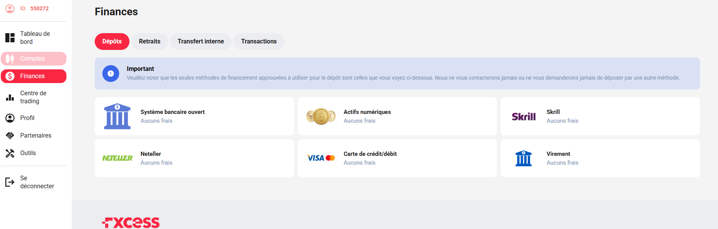Viewport: 718px width, 229px height.
Task: Click the Profil person icon
Action: pyautogui.click(x=10, y=118)
